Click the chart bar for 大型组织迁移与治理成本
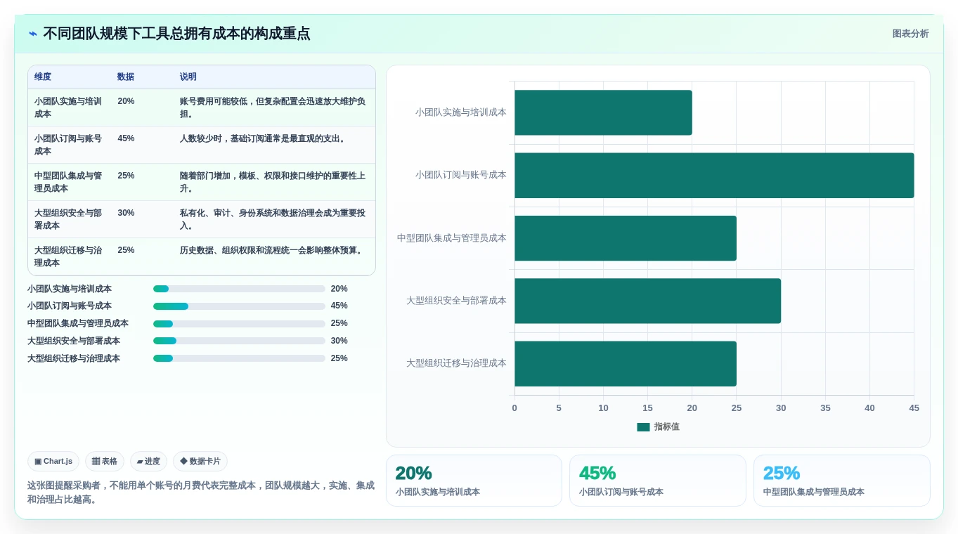Image resolution: width=958 pixels, height=534 pixels. [626, 364]
